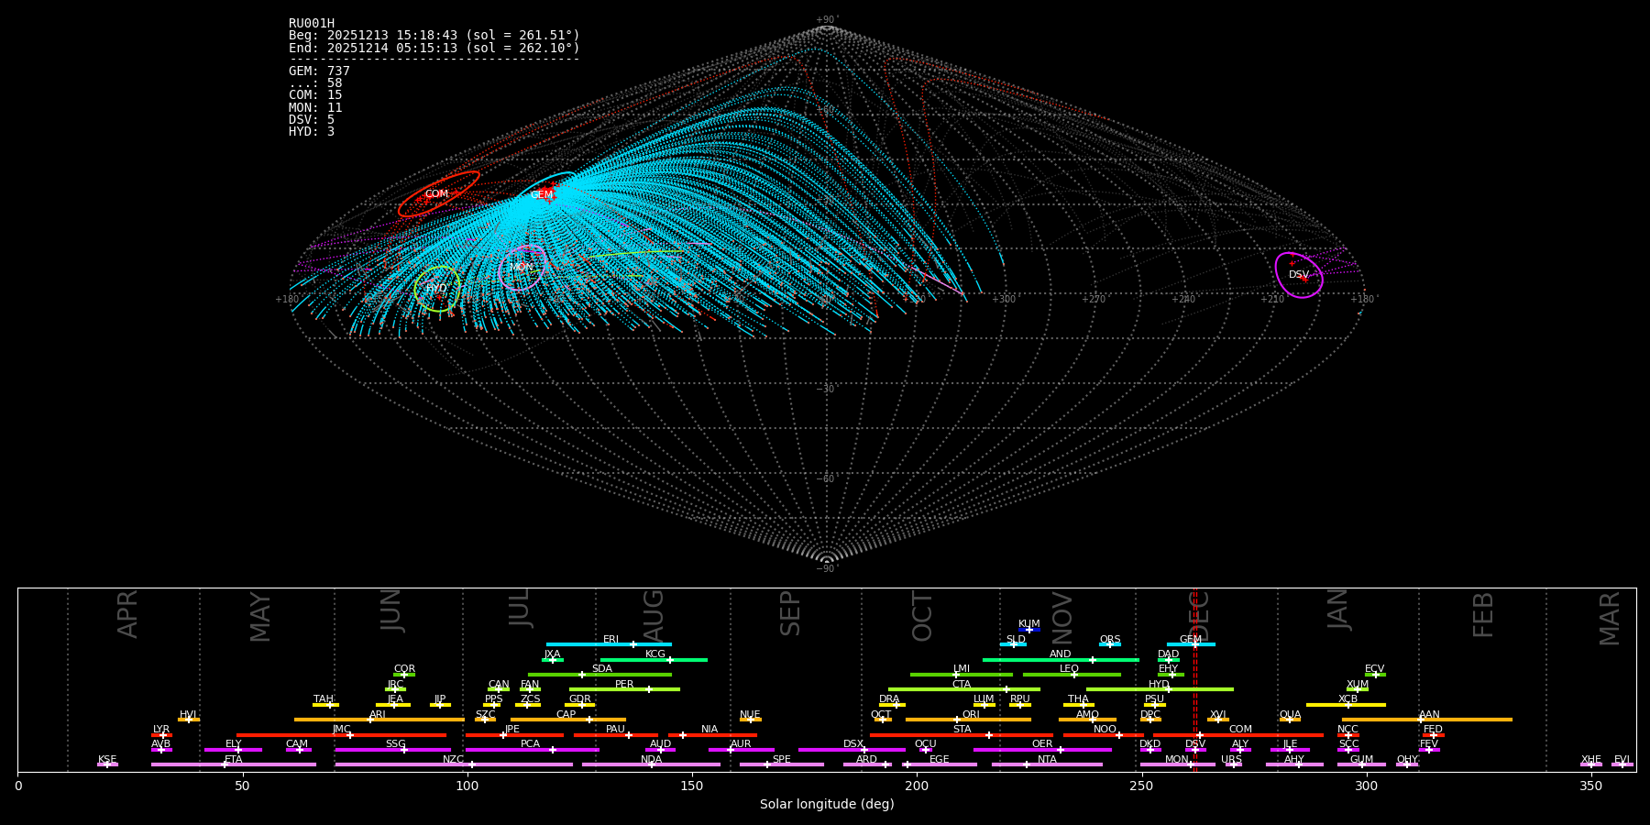Image resolution: width=1650 pixels, height=825 pixels.
Task: Click the RU001H station title text
Action: pyautogui.click(x=312, y=24)
